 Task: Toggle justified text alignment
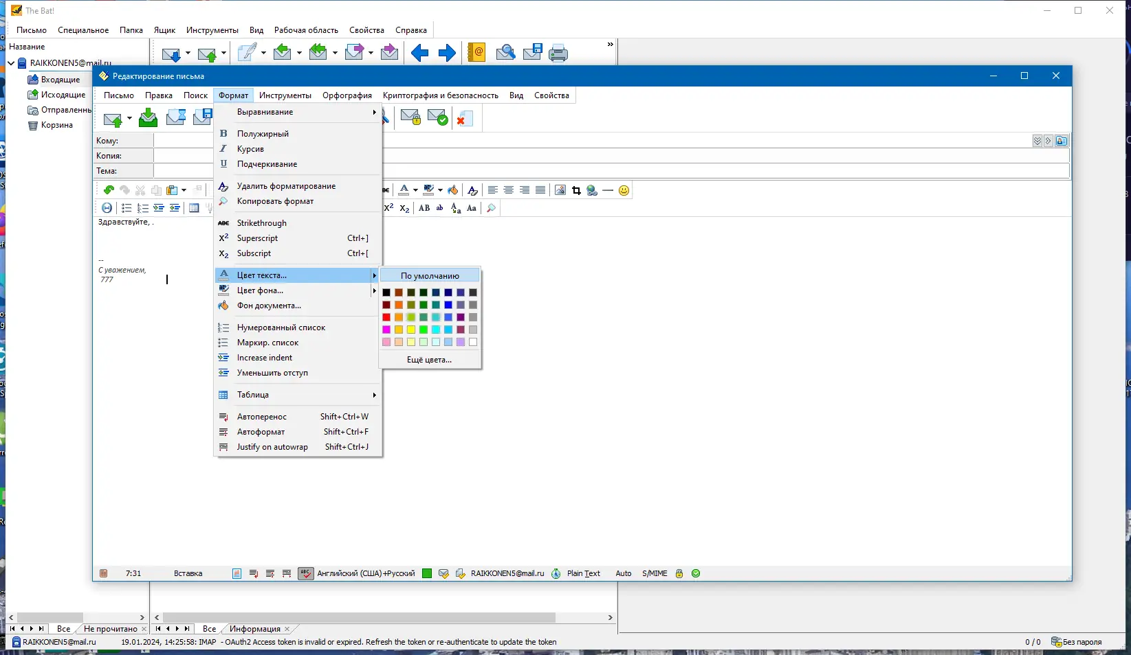pyautogui.click(x=540, y=190)
